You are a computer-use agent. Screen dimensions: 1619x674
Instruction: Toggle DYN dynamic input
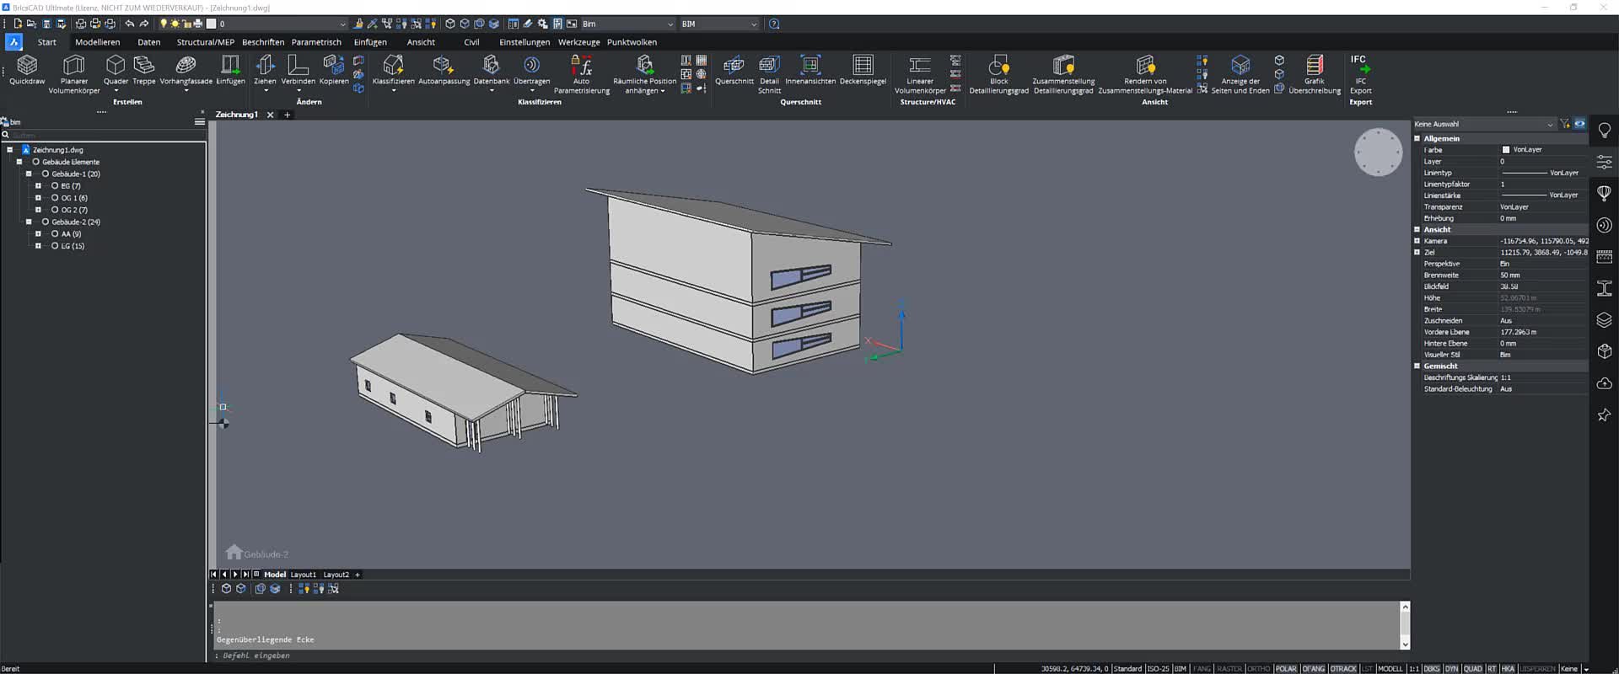click(x=1451, y=668)
